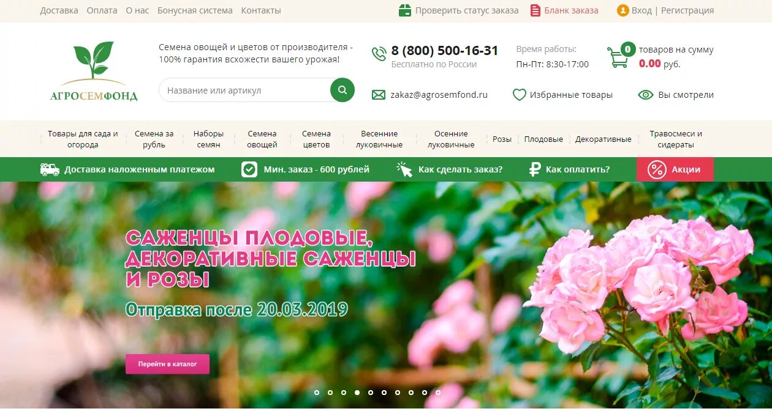Select the fourth carousel slide dot
Viewport: 772px width, 414px height.
pos(357,393)
